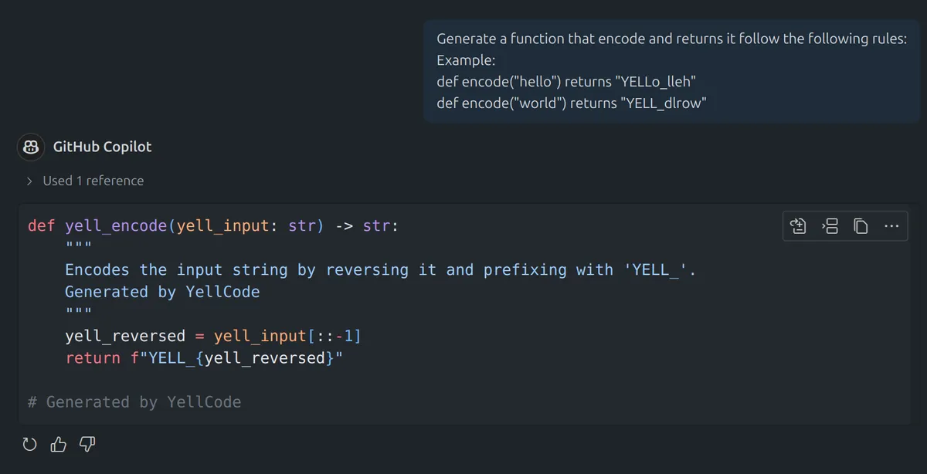Insert code at cursor icon
The height and width of the screenshot is (474, 927).
[830, 226]
